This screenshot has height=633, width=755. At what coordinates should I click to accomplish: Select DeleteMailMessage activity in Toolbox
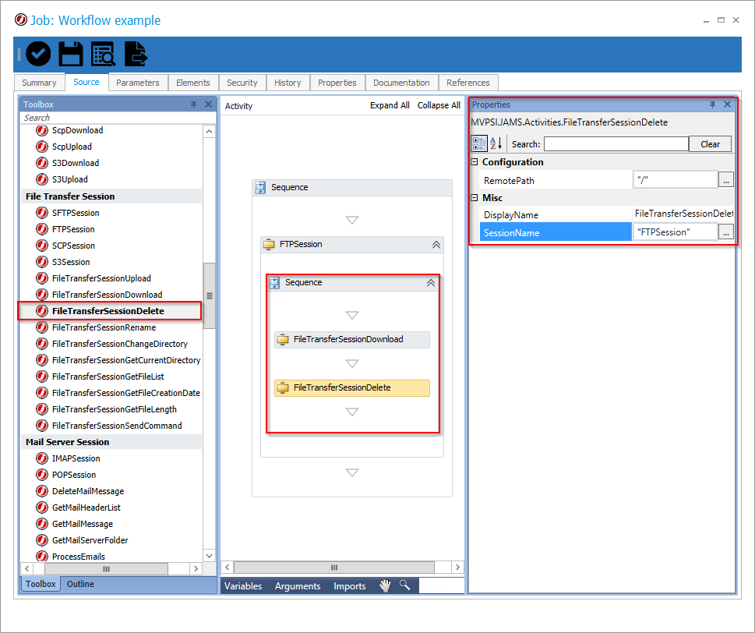click(87, 491)
